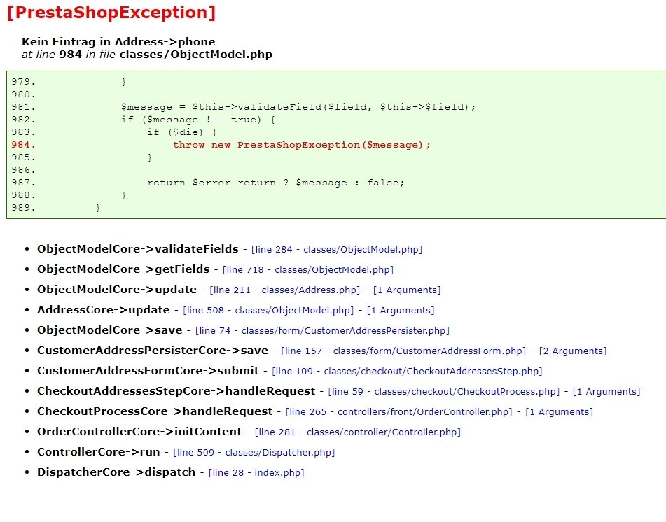Click highlighted code line 984 throw statement
This screenshot has height=522, width=666.
302,145
